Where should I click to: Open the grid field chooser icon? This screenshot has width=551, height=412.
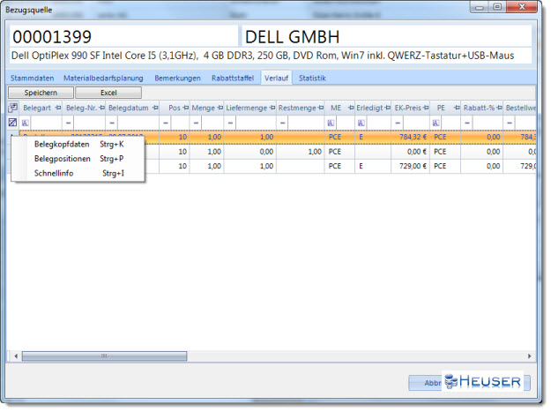12,108
